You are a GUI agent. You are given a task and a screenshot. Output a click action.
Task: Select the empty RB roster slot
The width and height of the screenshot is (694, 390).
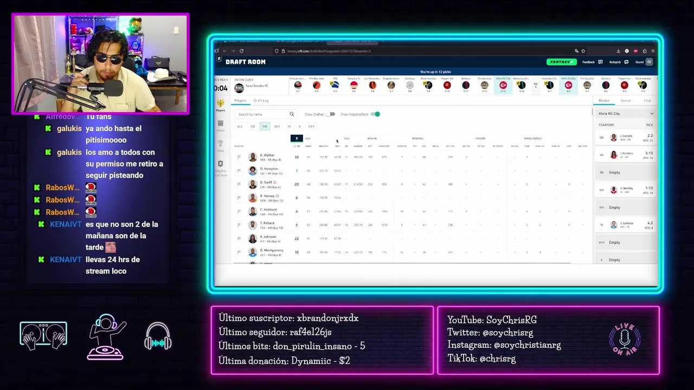point(626,172)
